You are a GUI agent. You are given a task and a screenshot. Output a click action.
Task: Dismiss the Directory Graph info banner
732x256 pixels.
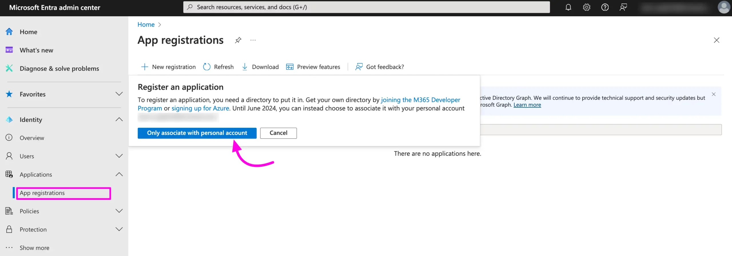(713, 94)
